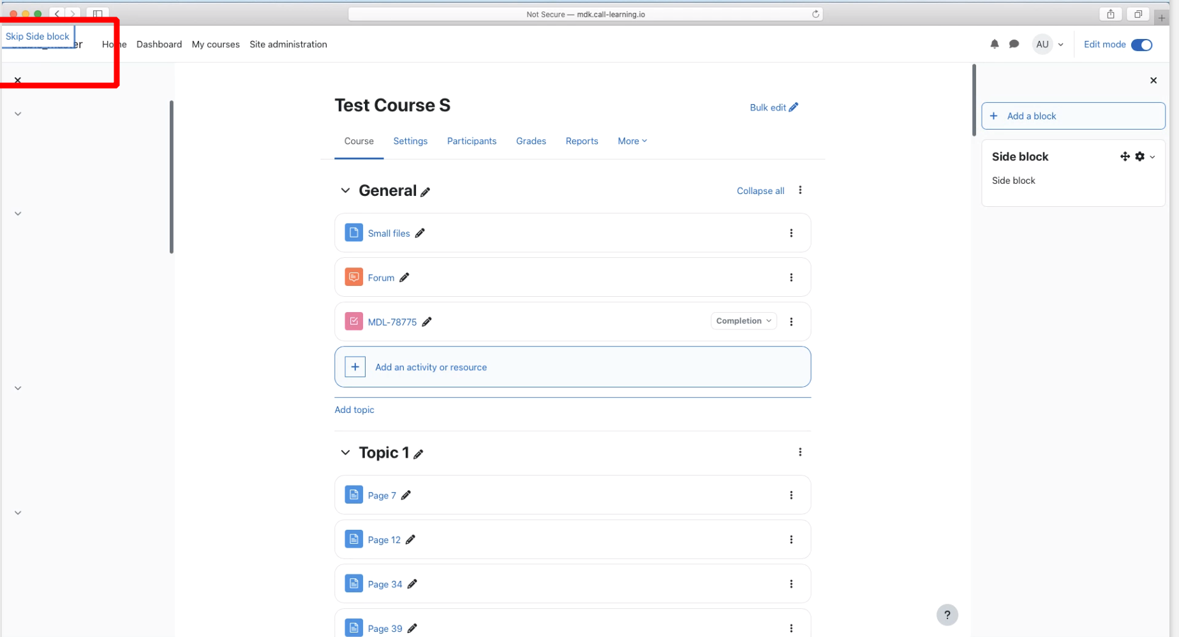Open the Forum three-dot menu
Screen dimensions: 1179x637
(x=791, y=278)
